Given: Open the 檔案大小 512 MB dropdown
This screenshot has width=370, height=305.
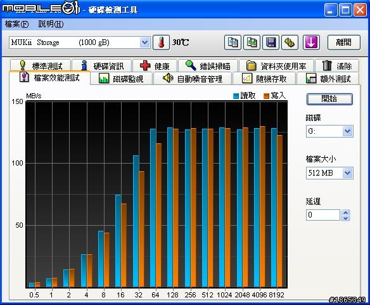Looking at the screenshot, I should point(347,173).
